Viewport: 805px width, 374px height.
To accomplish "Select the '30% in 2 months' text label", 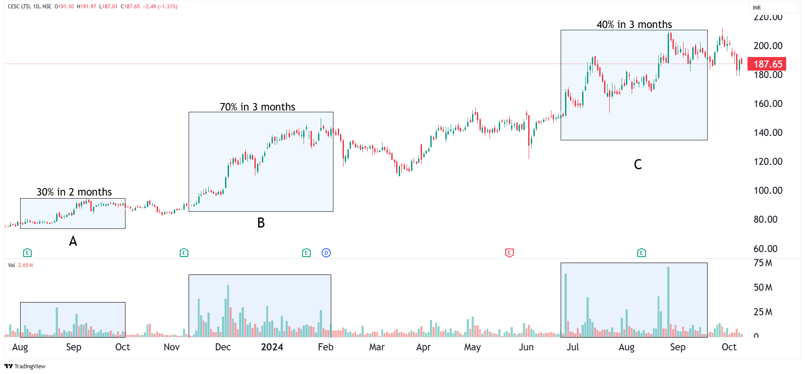I will pyautogui.click(x=74, y=192).
